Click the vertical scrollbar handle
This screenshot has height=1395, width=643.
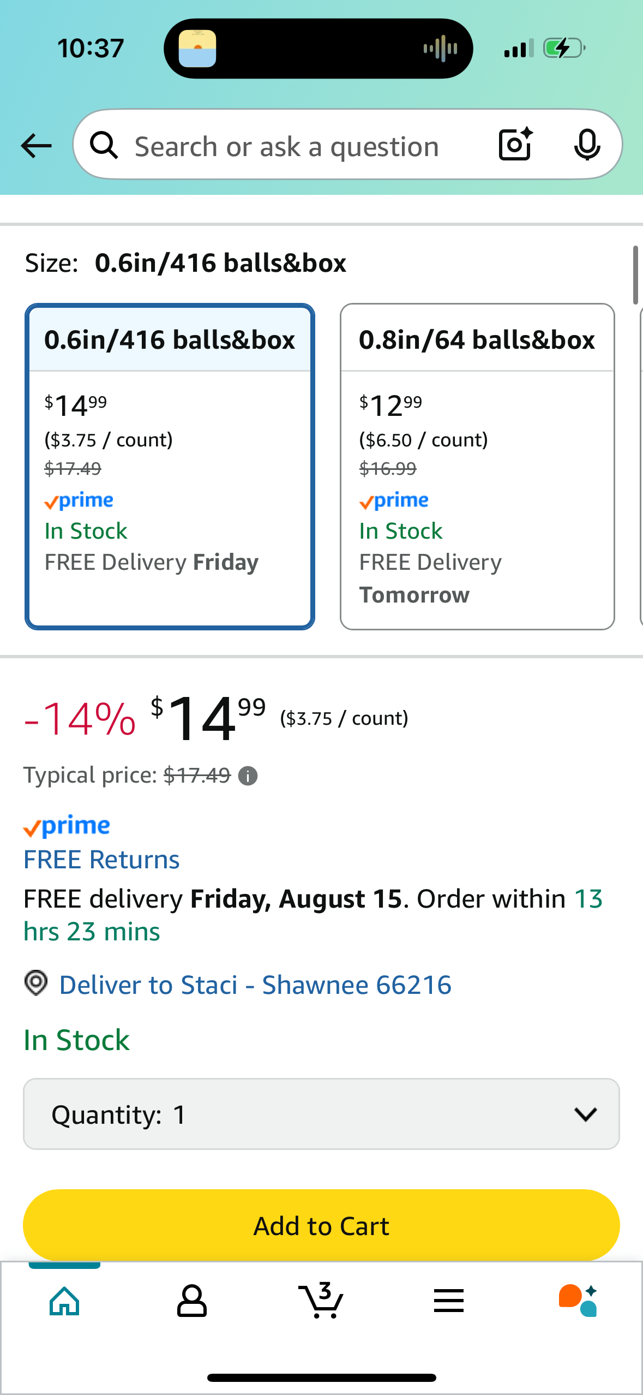[635, 275]
